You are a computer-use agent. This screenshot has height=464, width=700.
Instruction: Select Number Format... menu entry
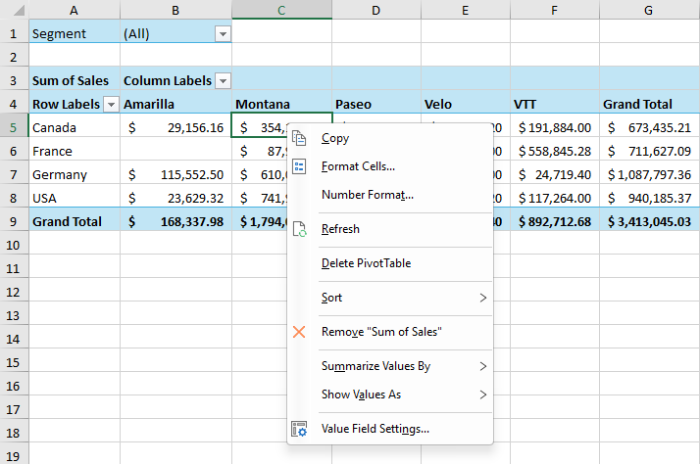tap(390, 195)
